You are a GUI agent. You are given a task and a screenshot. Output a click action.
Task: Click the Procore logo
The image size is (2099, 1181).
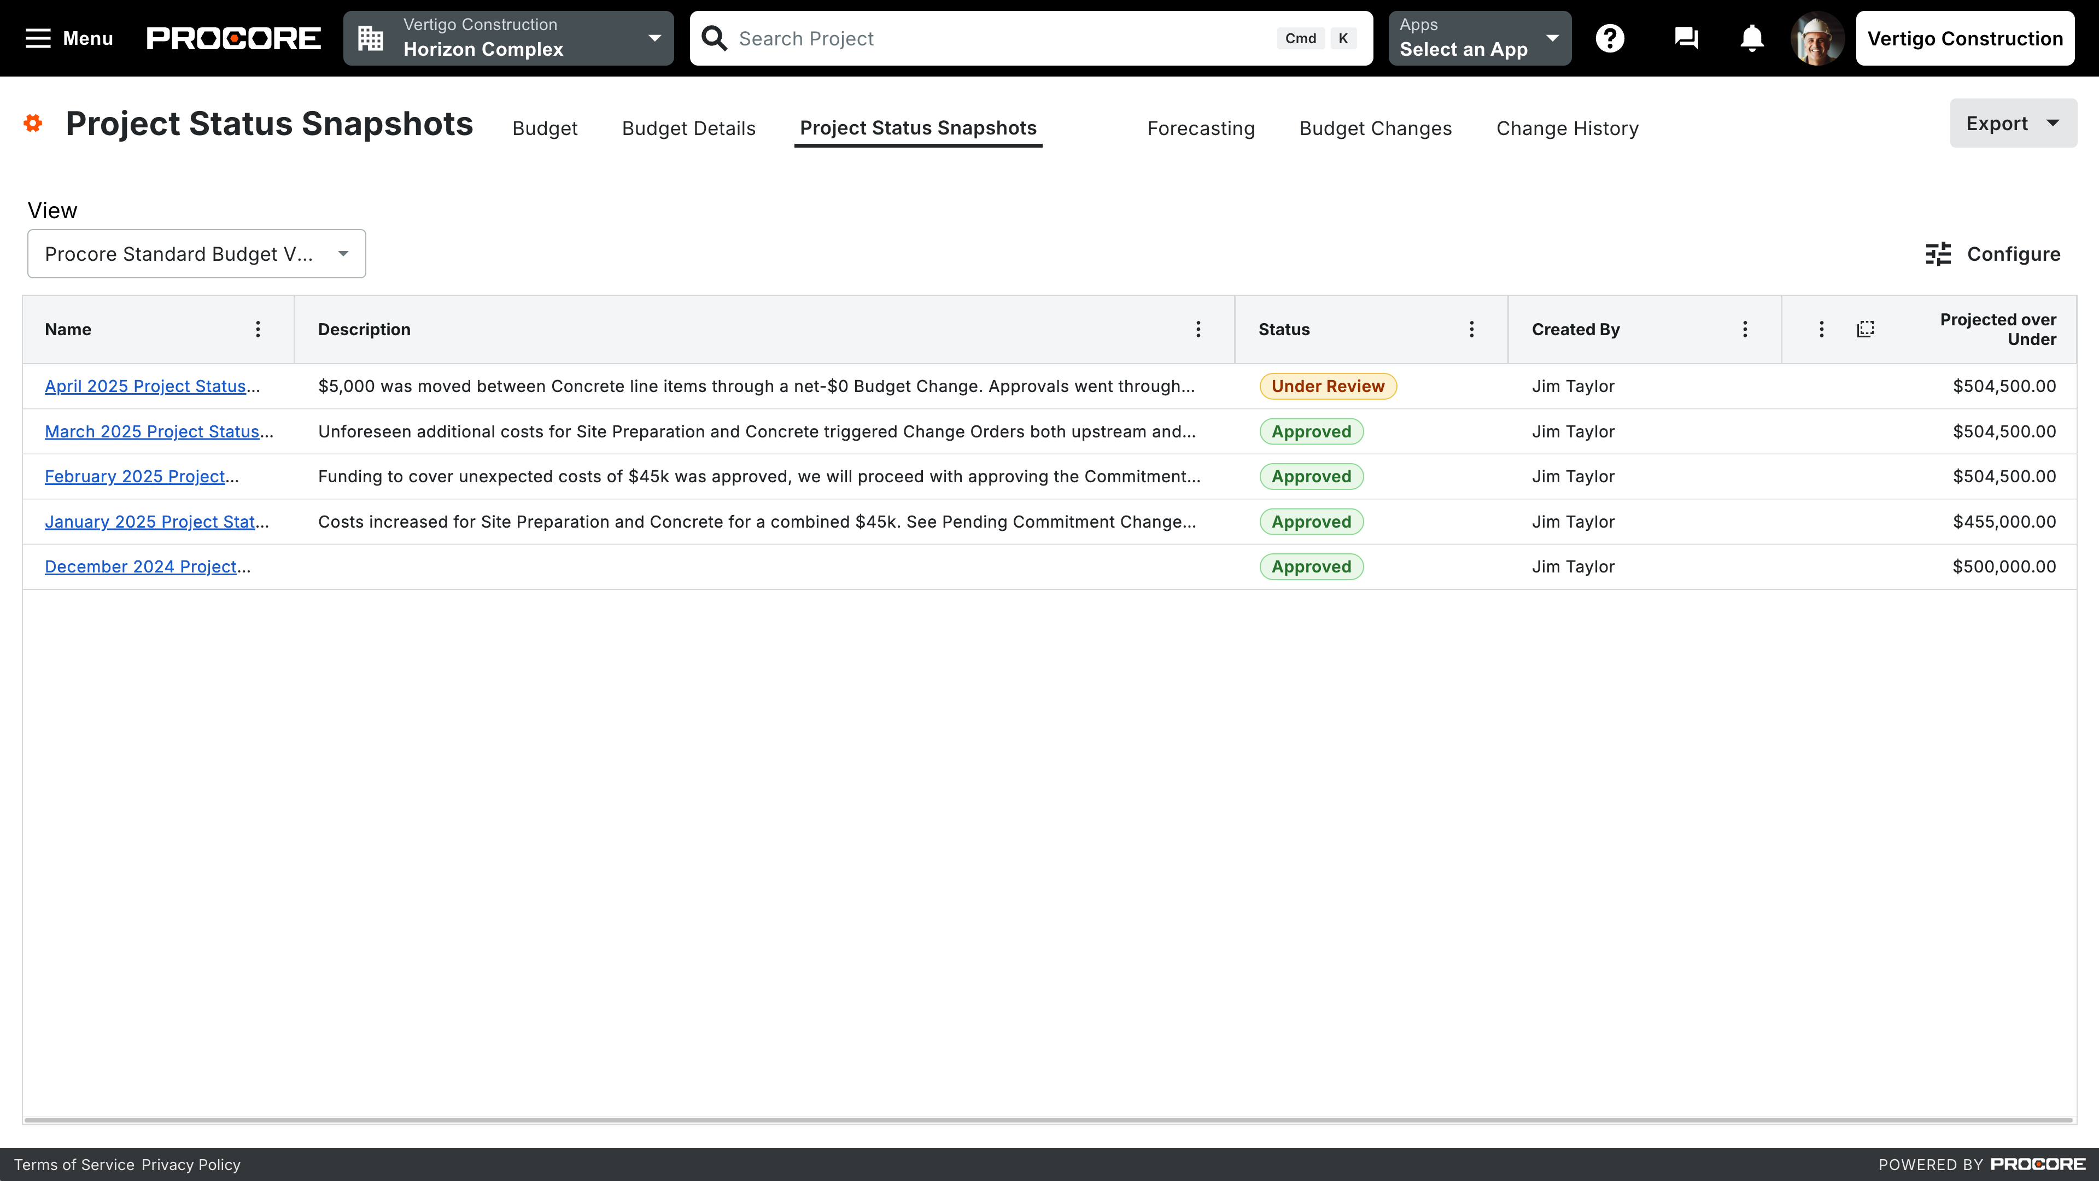pyautogui.click(x=233, y=38)
